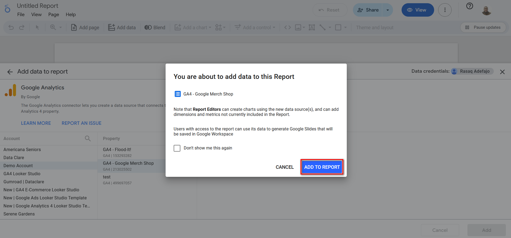Click the line drawing icon
Image resolution: width=511 pixels, height=238 pixels.
323,27
